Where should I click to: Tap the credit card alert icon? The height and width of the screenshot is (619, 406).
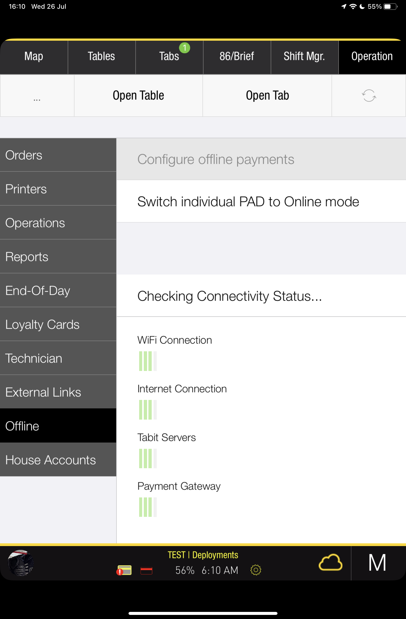pyautogui.click(x=124, y=570)
